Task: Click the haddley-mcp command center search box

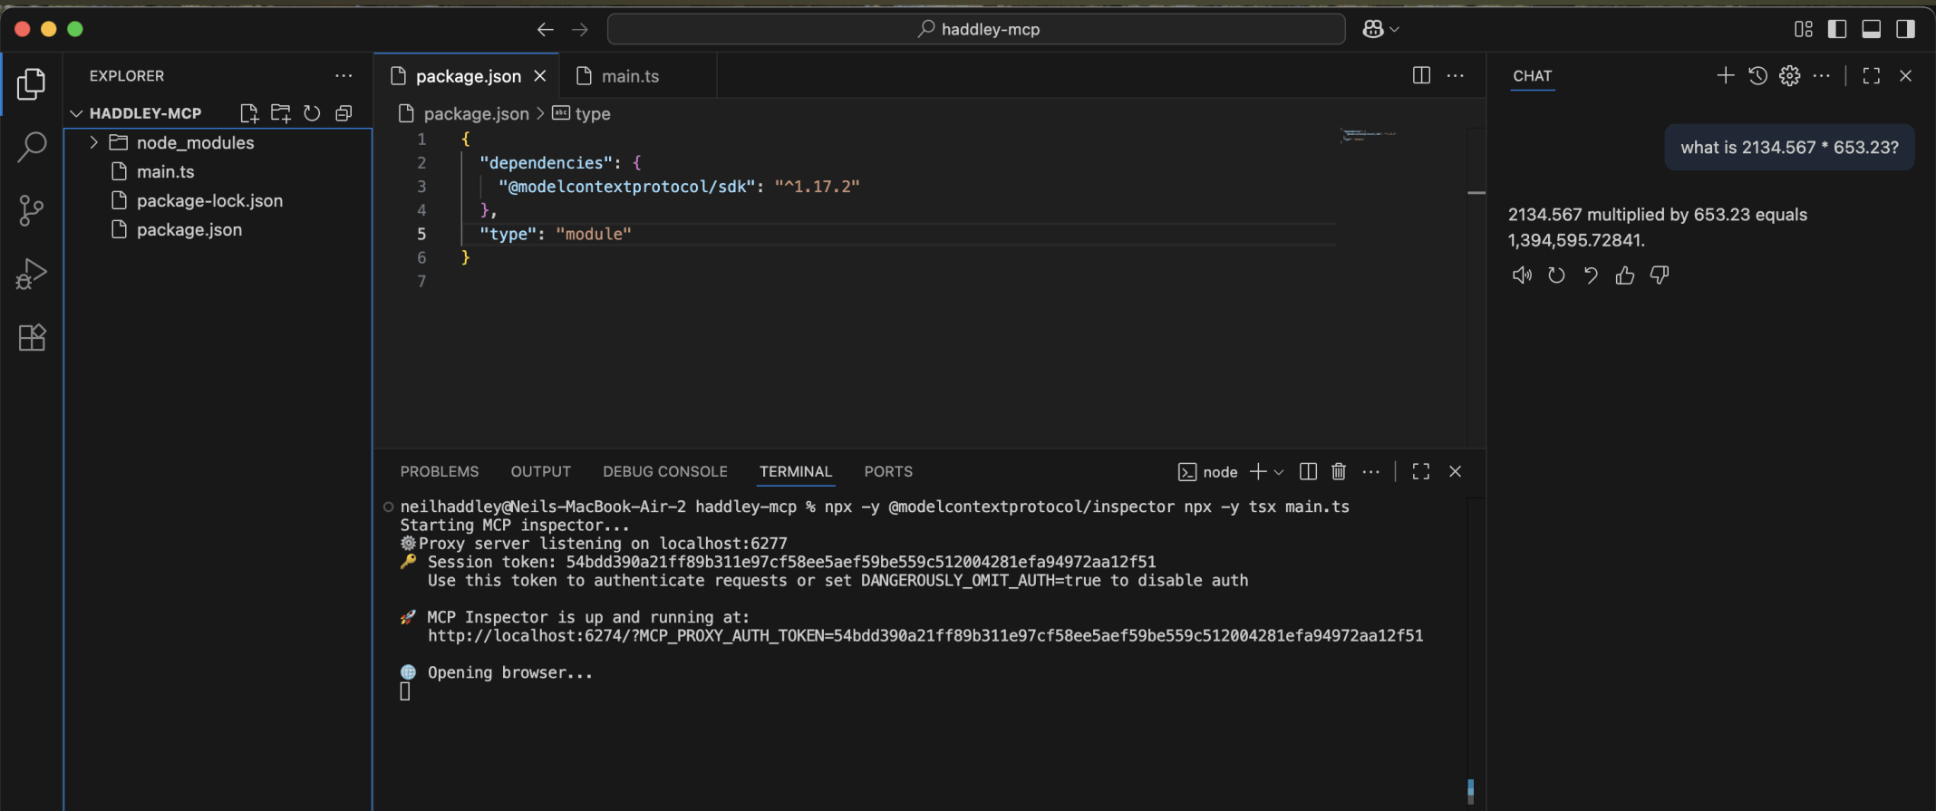Action: [x=976, y=29]
